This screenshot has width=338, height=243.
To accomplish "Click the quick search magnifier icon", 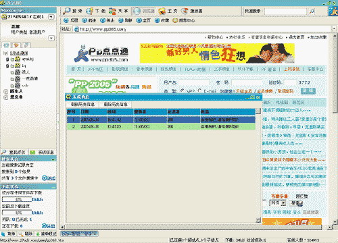I will (312, 11).
